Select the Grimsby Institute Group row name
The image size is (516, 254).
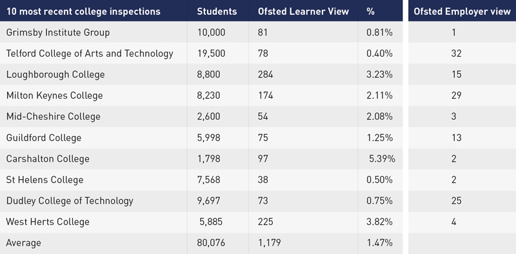(58, 33)
